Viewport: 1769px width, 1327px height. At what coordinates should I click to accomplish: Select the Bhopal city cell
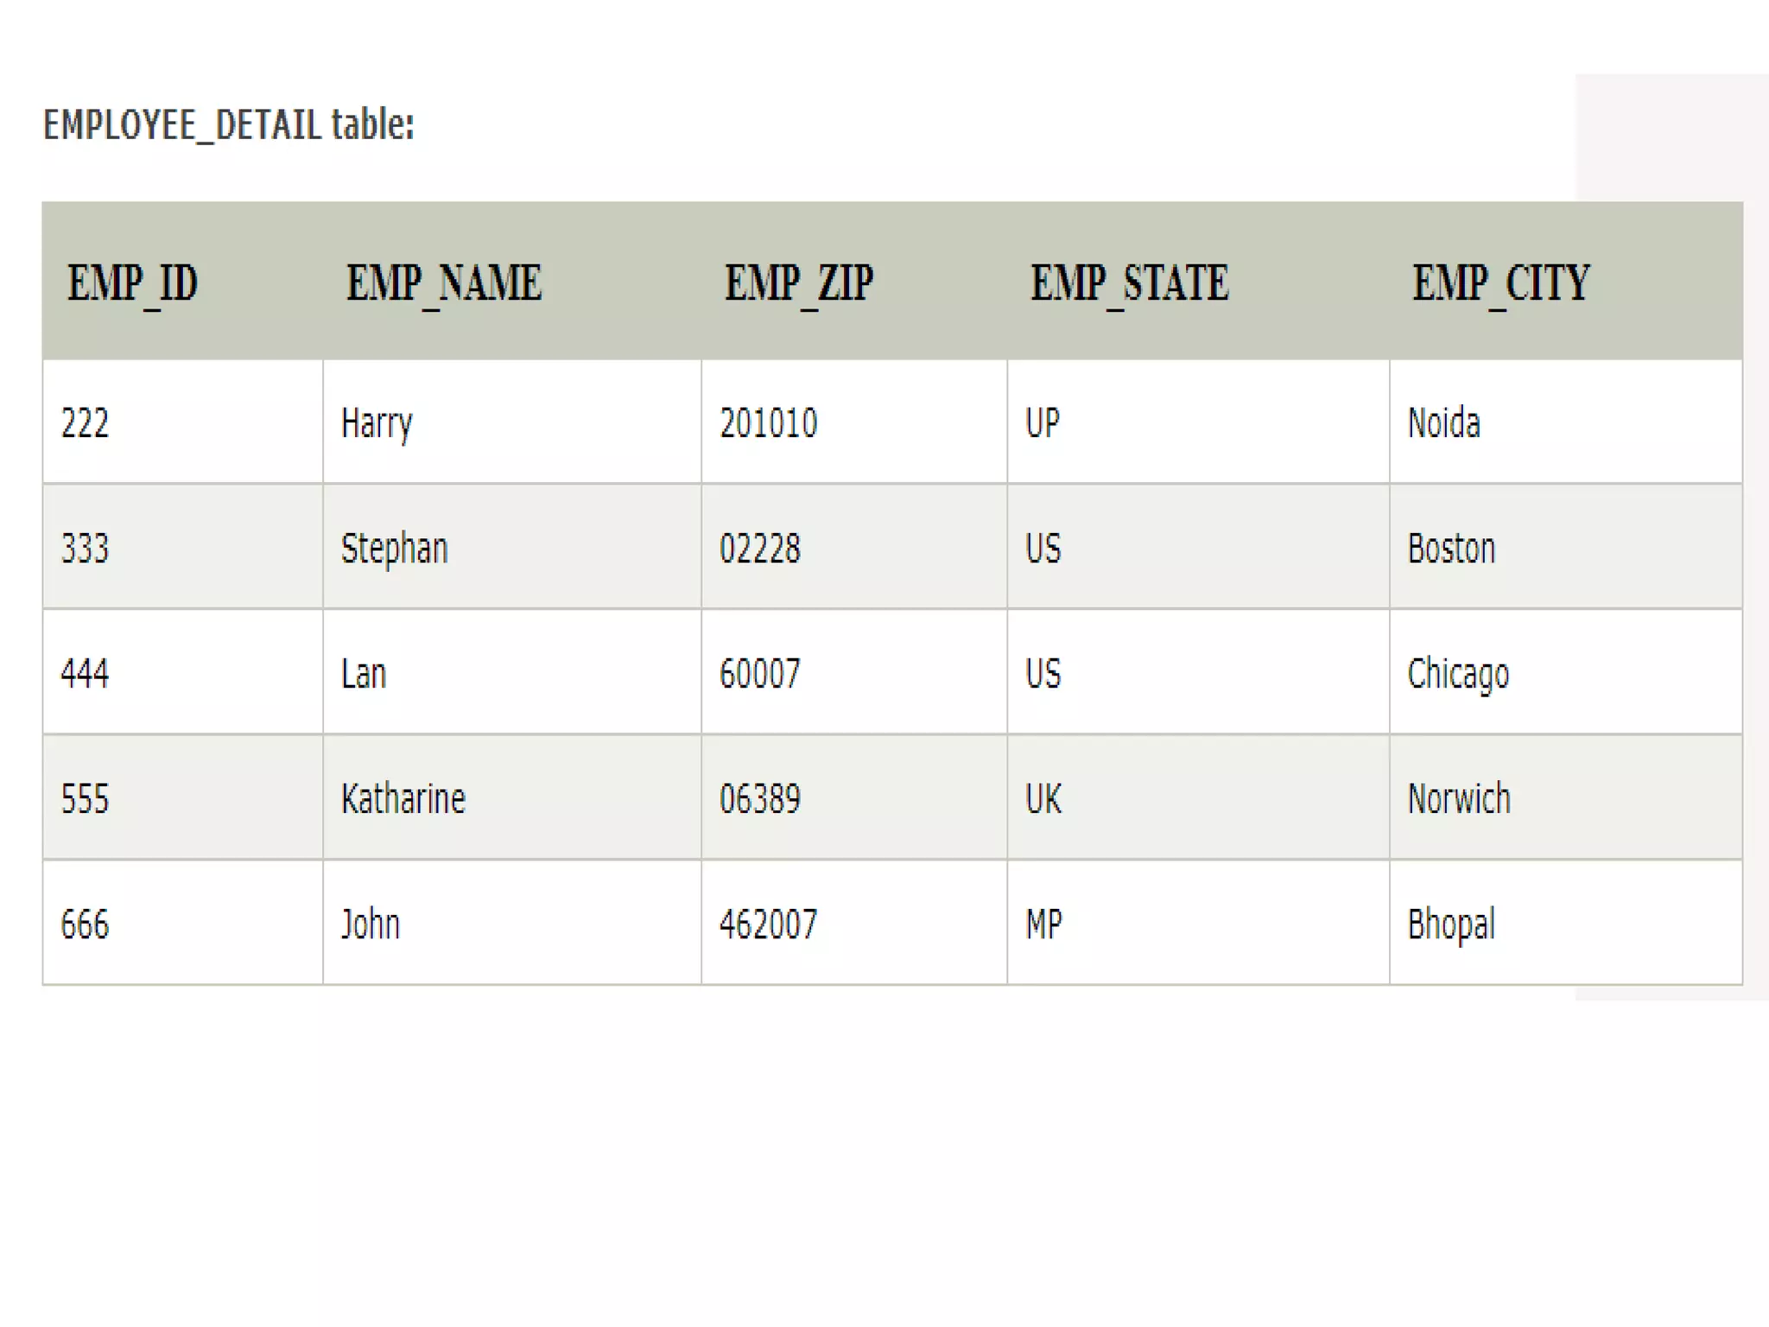(1566, 923)
